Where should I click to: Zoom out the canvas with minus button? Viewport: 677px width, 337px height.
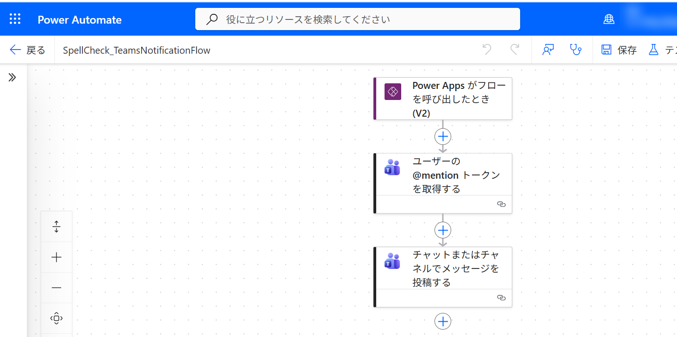tap(56, 288)
